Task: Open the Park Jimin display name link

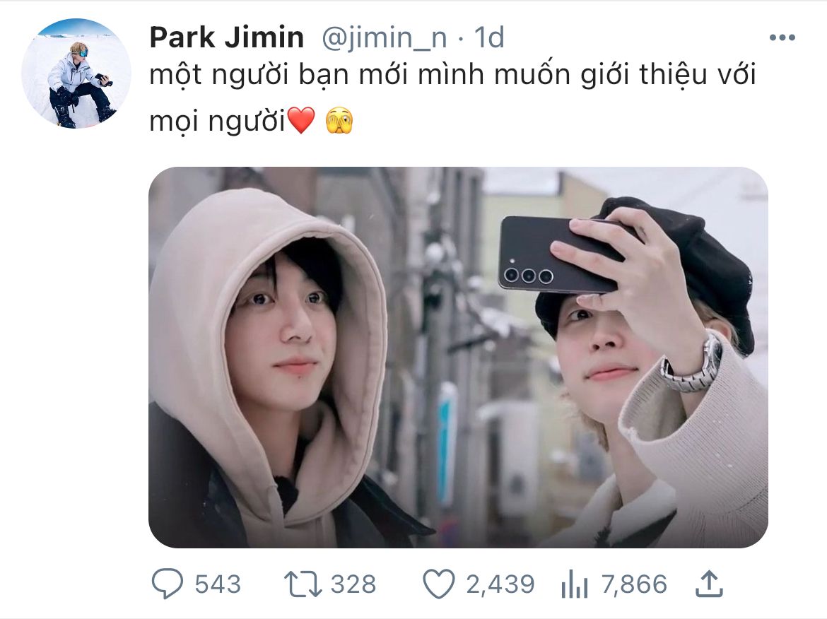Action: pos(227,37)
